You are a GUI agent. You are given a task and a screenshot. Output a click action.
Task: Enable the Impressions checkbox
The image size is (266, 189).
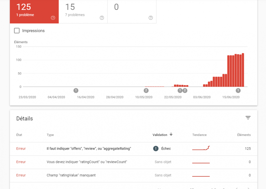click(17, 31)
